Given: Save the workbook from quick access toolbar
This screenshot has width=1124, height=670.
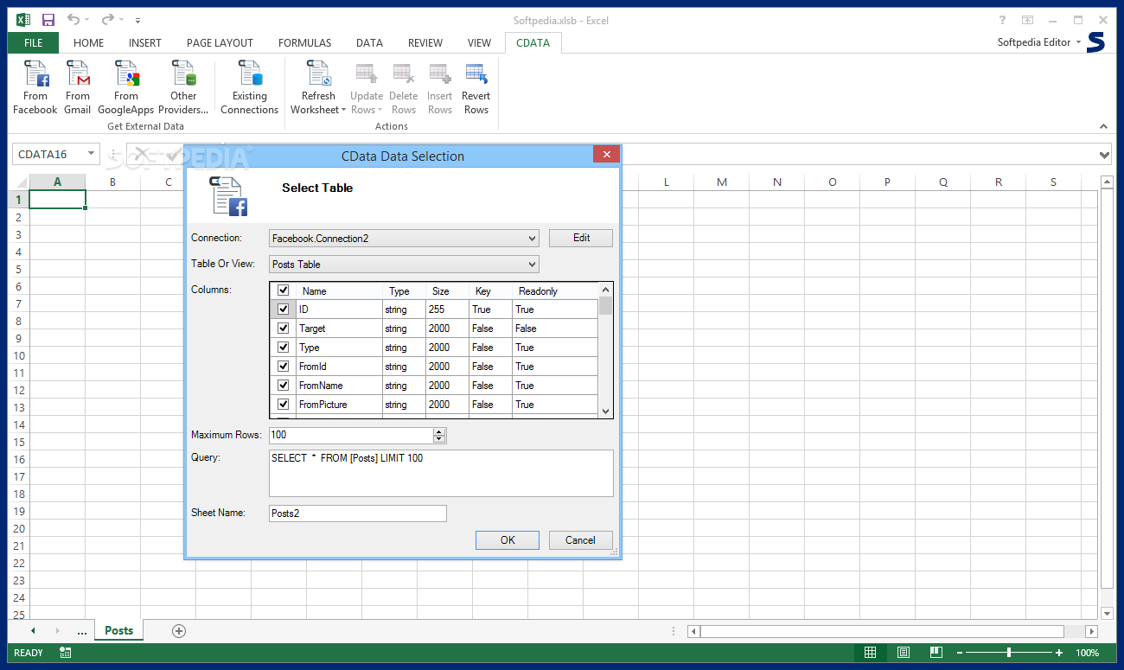Looking at the screenshot, I should pos(48,19).
